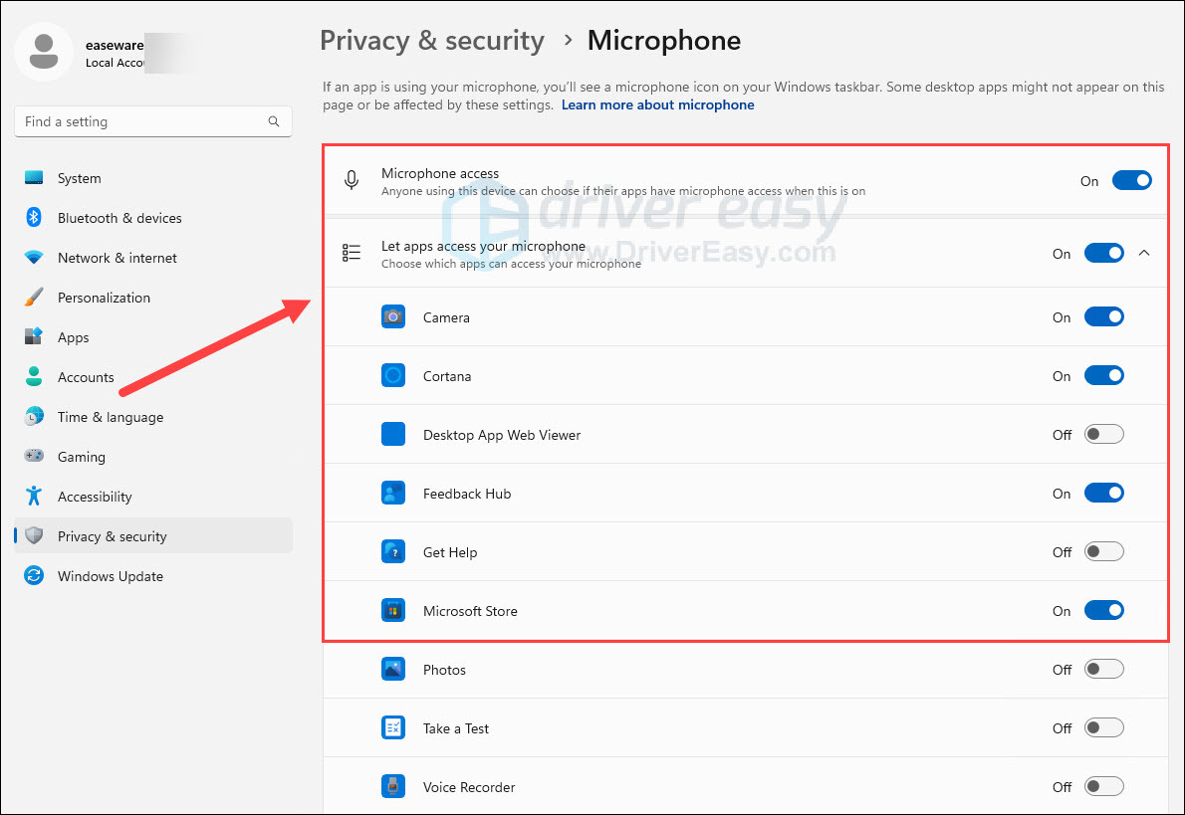Click the Voice Recorder label
Screen dimensions: 1185x815
coord(469,787)
